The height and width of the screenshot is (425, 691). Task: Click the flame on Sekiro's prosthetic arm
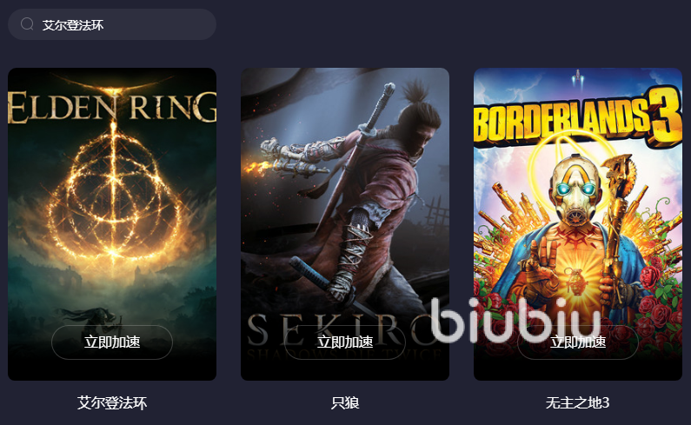click(x=258, y=169)
